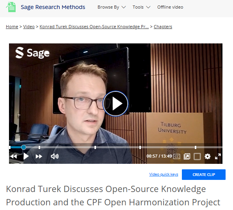
Task: Toggle theater mode square icon
Action: 197,156
